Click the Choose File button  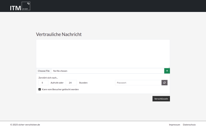pos(44,71)
